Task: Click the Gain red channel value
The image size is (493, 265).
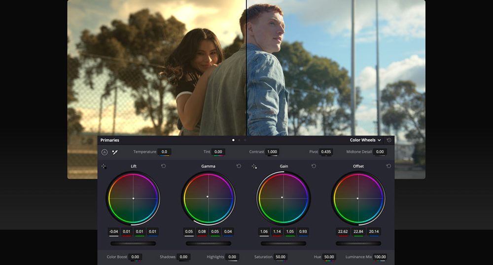Action: 277,232
